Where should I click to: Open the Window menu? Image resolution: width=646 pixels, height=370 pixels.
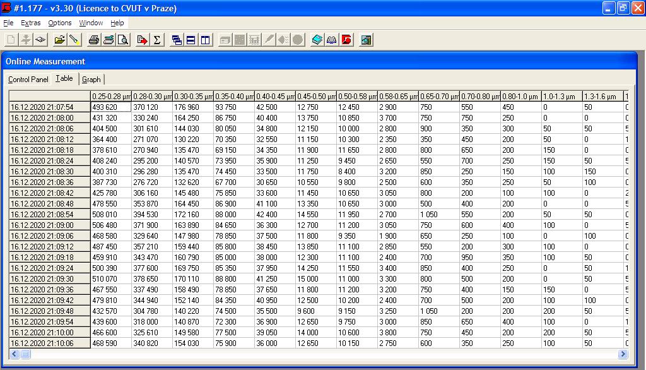click(x=91, y=23)
